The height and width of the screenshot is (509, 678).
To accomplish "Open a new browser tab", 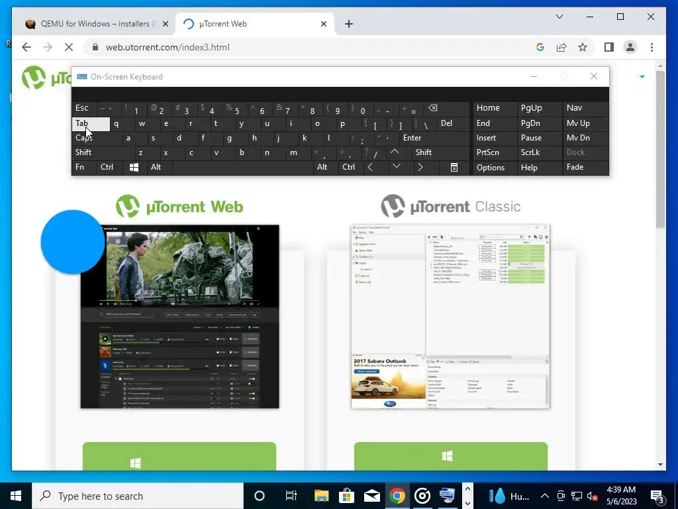I will coord(349,24).
